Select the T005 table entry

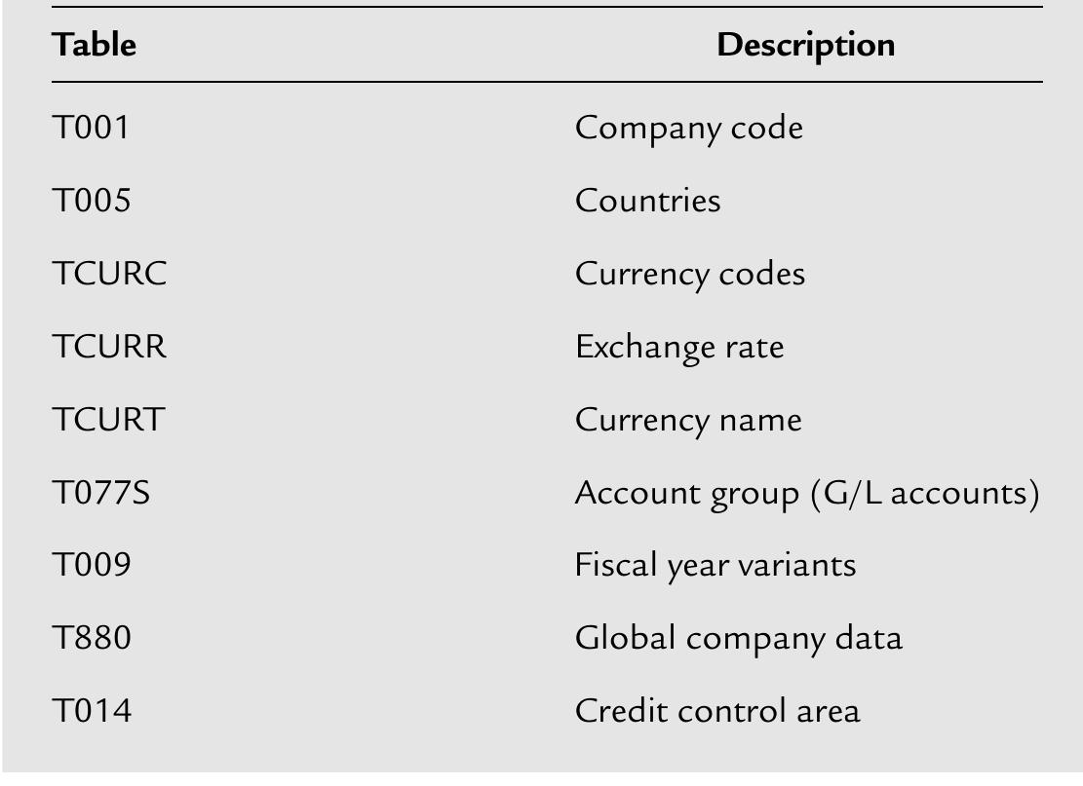click(x=92, y=201)
